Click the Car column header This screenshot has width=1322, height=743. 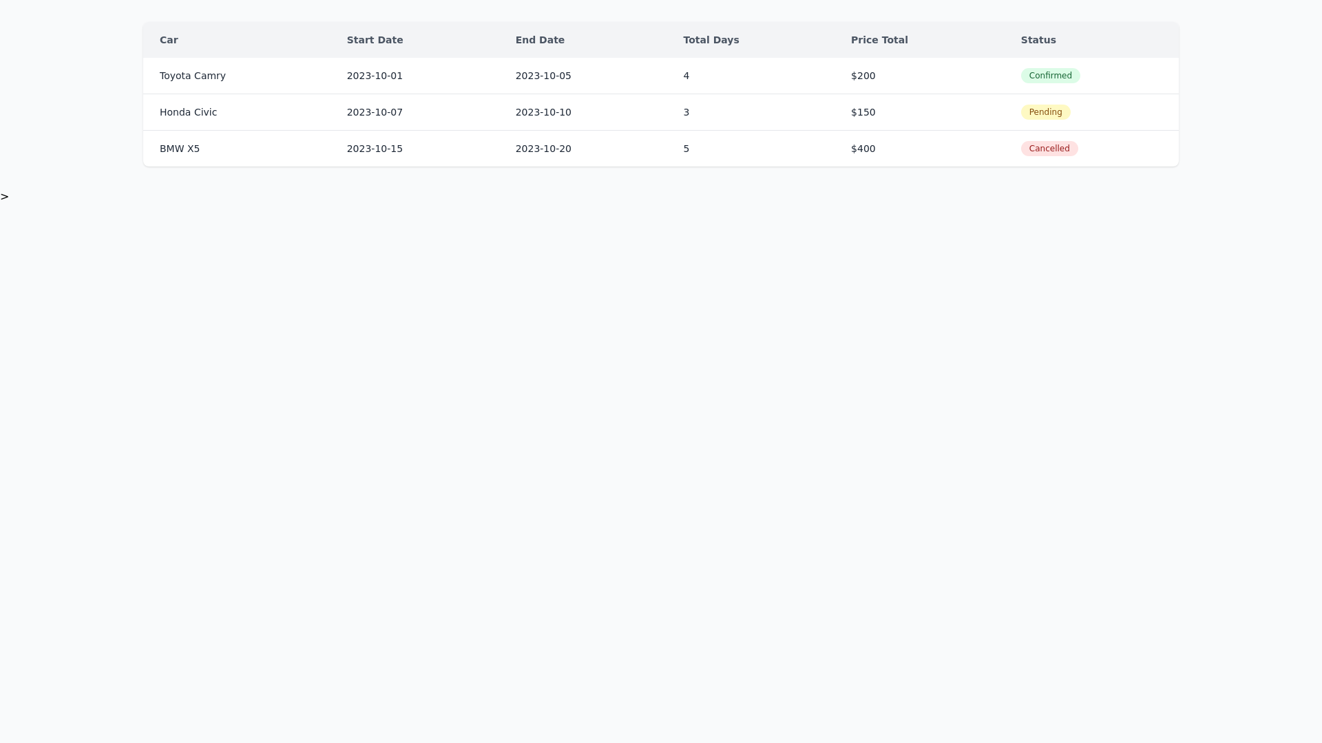click(x=169, y=40)
